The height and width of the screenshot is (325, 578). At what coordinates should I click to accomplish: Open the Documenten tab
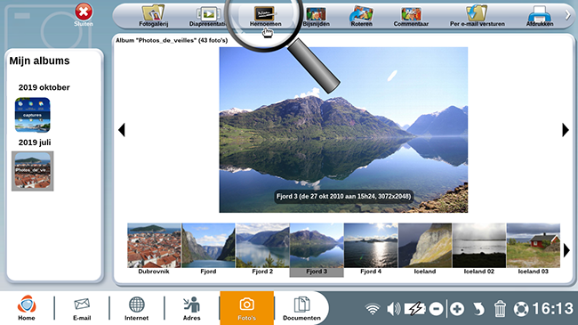pos(301,308)
